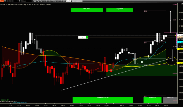This screenshot has width=183, height=107.
Task: Open the FDXS 09-23 instrument dropdown
Action: [x=12, y=1]
